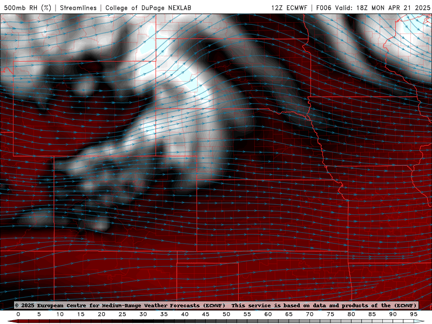The height and width of the screenshot is (324, 432).
Task: Click the "40" color scale label
Action: point(185,314)
